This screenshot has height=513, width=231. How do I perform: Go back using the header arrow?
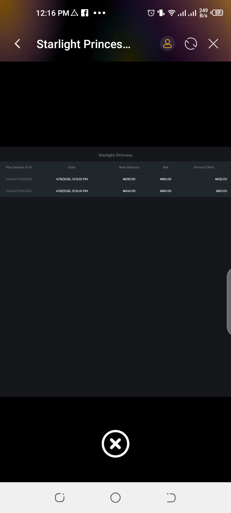(x=18, y=44)
